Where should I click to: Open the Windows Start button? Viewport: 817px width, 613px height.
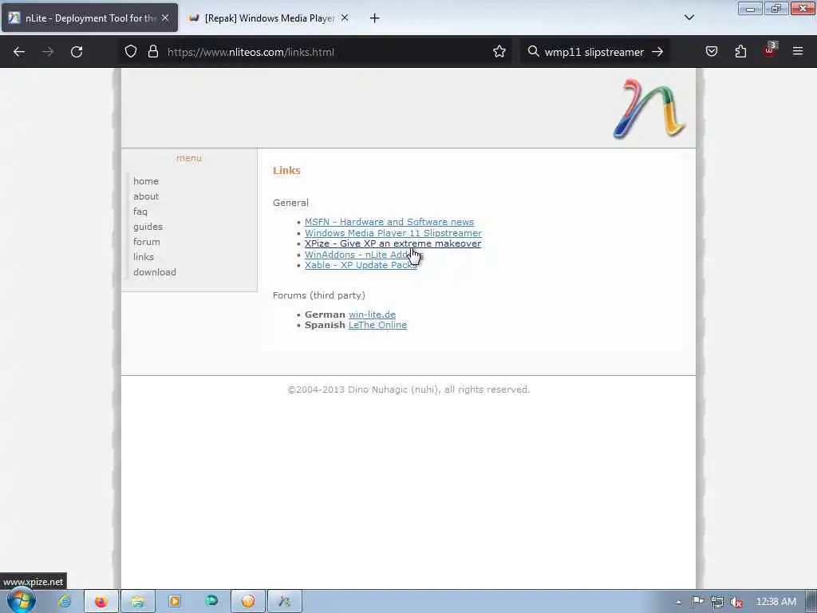click(x=22, y=601)
